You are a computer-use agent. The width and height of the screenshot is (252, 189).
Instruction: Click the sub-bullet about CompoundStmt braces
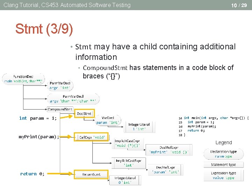(x=158, y=72)
